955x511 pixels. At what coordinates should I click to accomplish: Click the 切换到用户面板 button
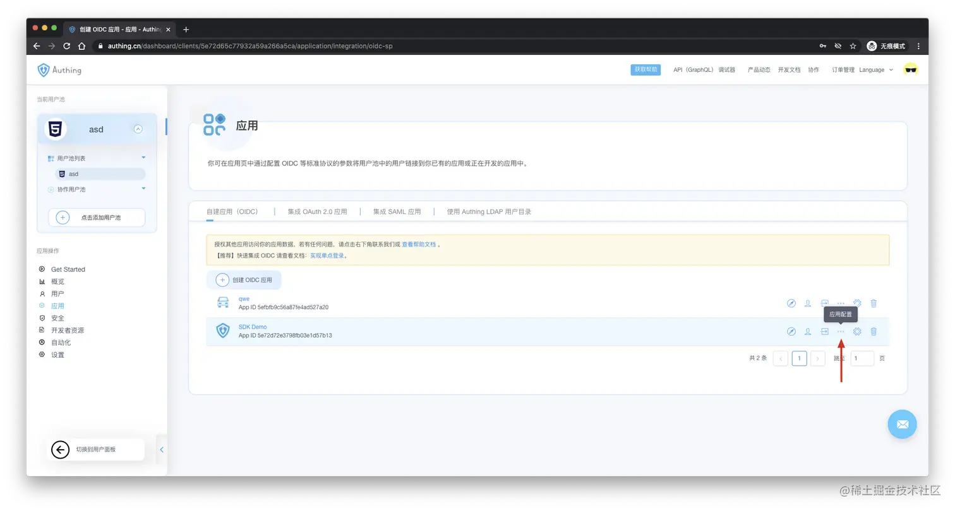[95, 450]
